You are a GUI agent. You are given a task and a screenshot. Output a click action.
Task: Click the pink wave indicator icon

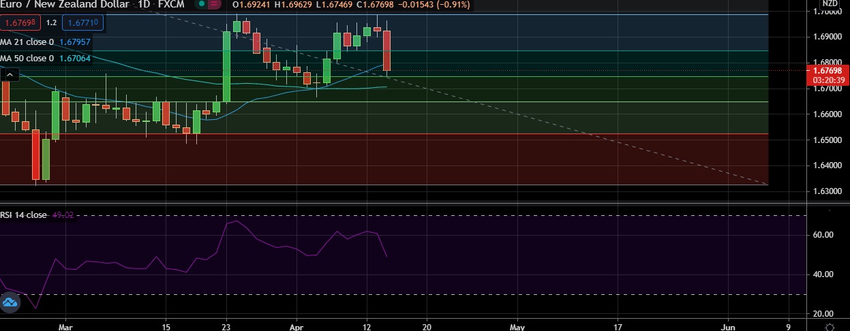(x=215, y=5)
